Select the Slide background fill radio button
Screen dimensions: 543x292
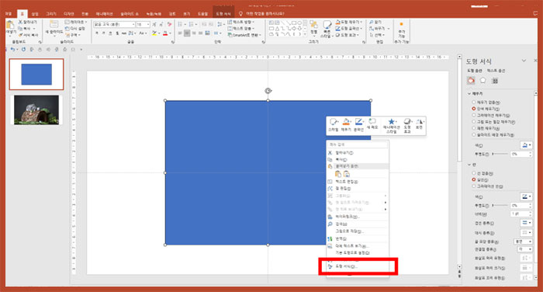pos(474,134)
